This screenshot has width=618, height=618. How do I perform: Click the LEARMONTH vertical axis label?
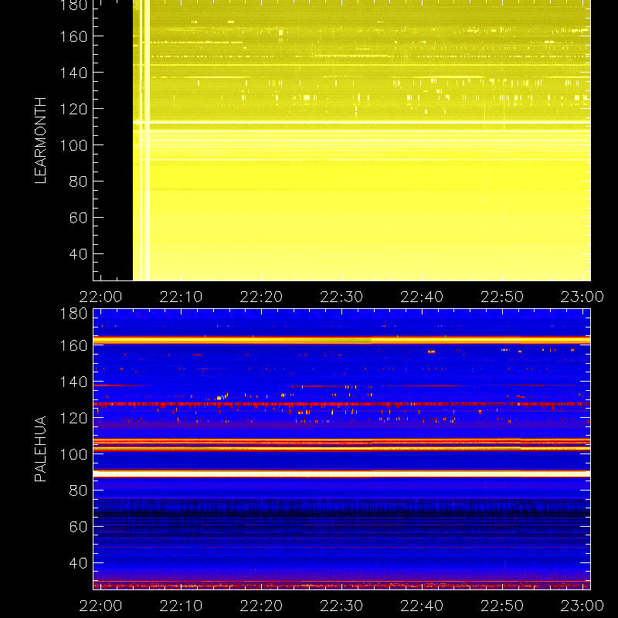point(41,141)
